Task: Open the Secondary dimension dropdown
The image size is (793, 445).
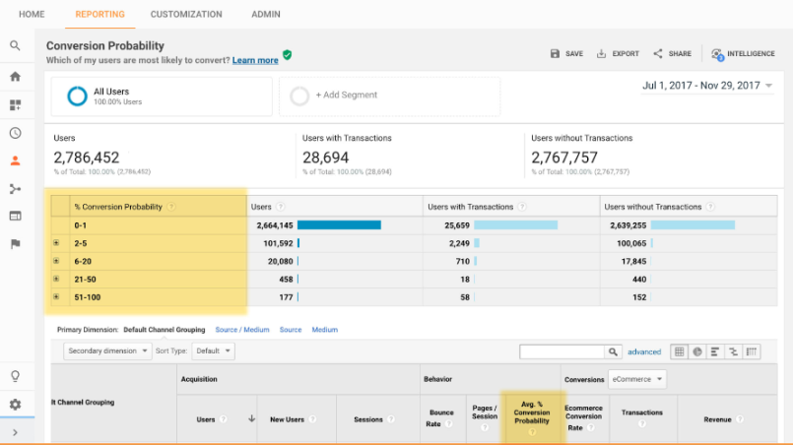Action: click(108, 350)
